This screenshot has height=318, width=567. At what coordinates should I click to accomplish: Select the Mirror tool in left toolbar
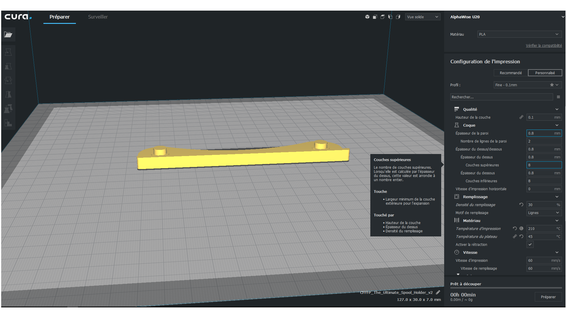[x=8, y=95]
